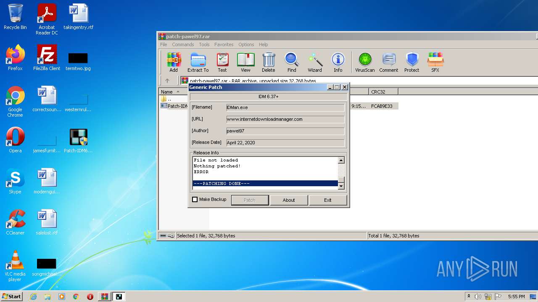Image resolution: width=538 pixels, height=302 pixels.
Task: Click the Start button on taskbar
Action: [11, 297]
